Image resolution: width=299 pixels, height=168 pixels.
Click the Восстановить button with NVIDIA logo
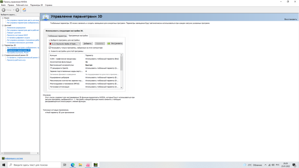click(115, 44)
